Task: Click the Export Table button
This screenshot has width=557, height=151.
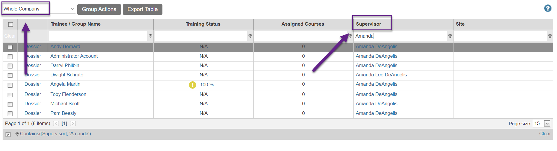Action: click(142, 9)
